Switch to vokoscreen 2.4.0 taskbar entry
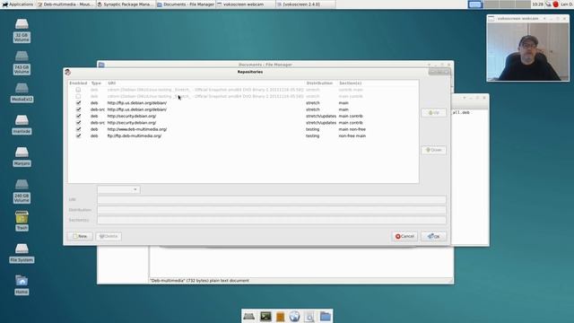The image size is (574, 323). pyautogui.click(x=306, y=4)
